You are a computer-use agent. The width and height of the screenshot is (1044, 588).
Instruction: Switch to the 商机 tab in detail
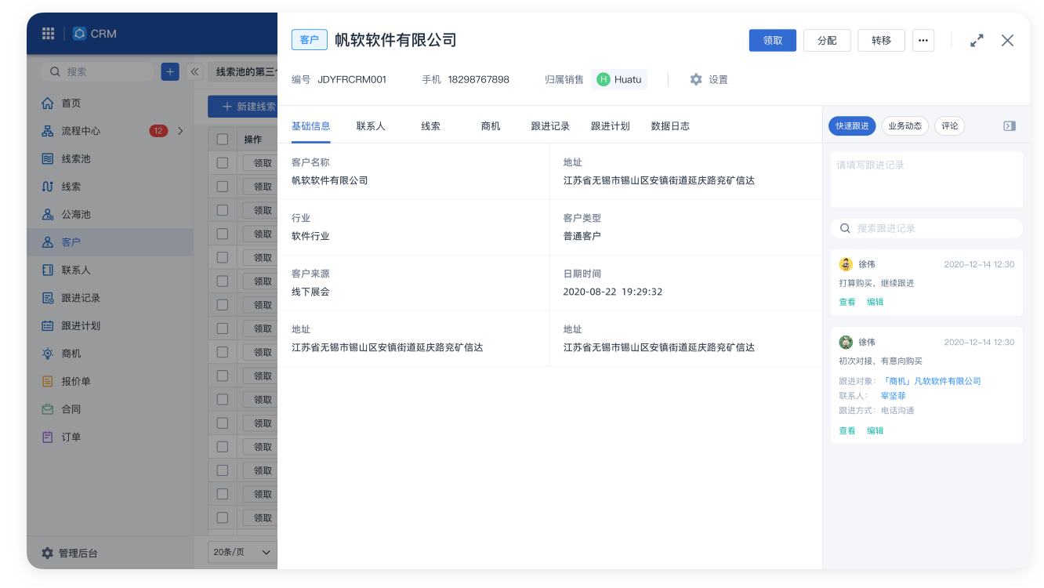(491, 126)
